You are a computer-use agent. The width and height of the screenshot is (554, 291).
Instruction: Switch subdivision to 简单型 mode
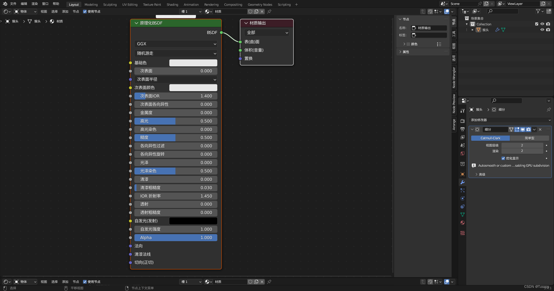coord(529,138)
